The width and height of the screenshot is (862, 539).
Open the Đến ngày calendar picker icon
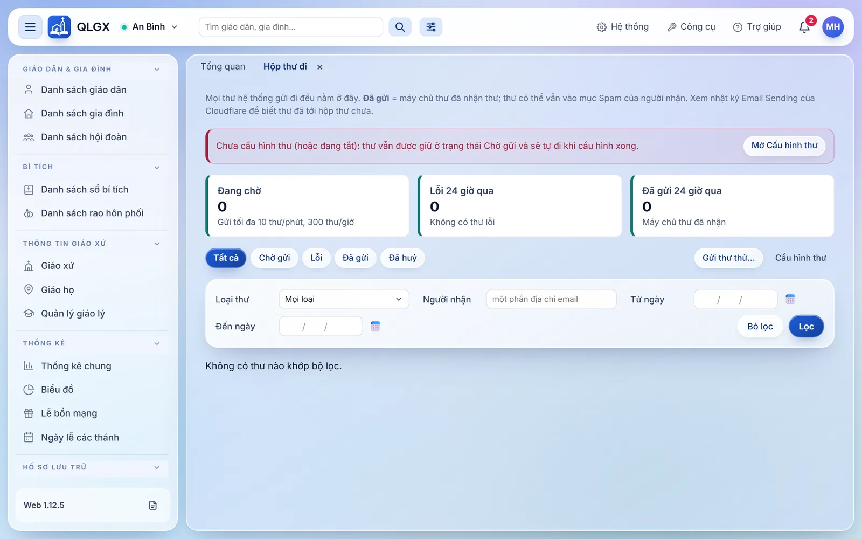tap(376, 326)
